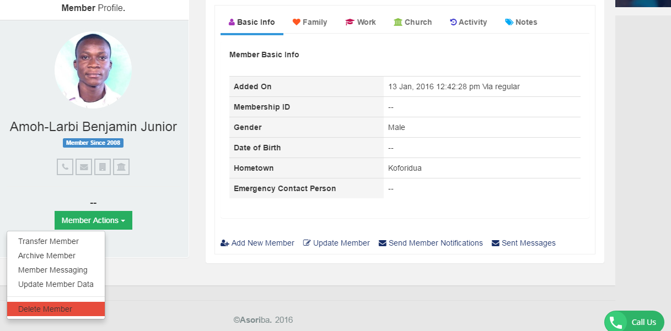
Task: Click the heart icon on Family tab
Action: click(297, 22)
